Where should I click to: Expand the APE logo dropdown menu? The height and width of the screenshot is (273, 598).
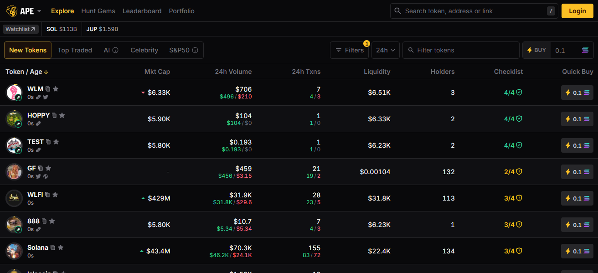(39, 11)
